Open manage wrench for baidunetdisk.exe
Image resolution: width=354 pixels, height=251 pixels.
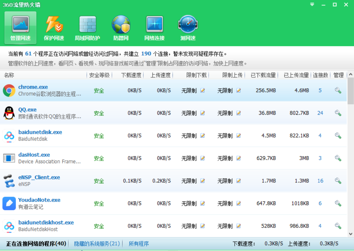coord(338,136)
